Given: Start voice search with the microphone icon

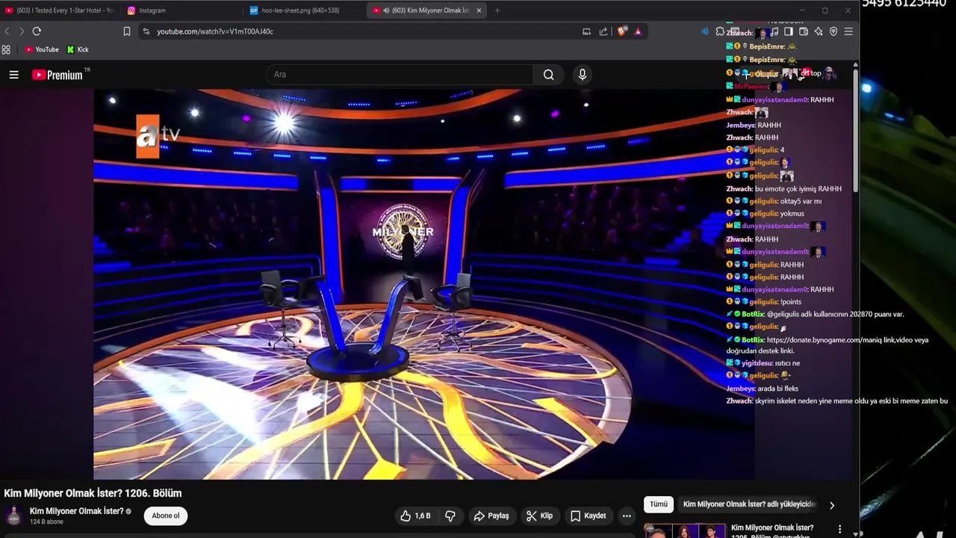Looking at the screenshot, I should click(x=583, y=75).
